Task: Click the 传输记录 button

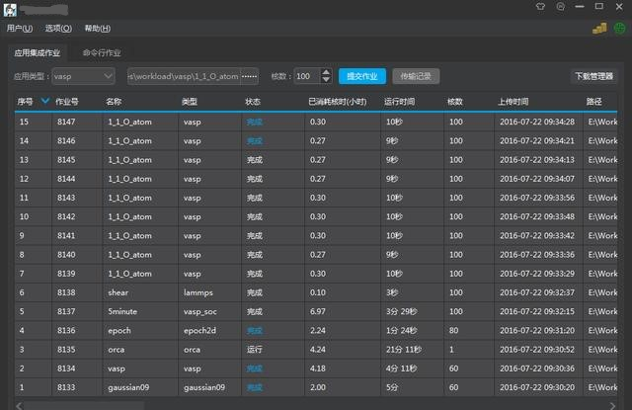Action: point(411,76)
